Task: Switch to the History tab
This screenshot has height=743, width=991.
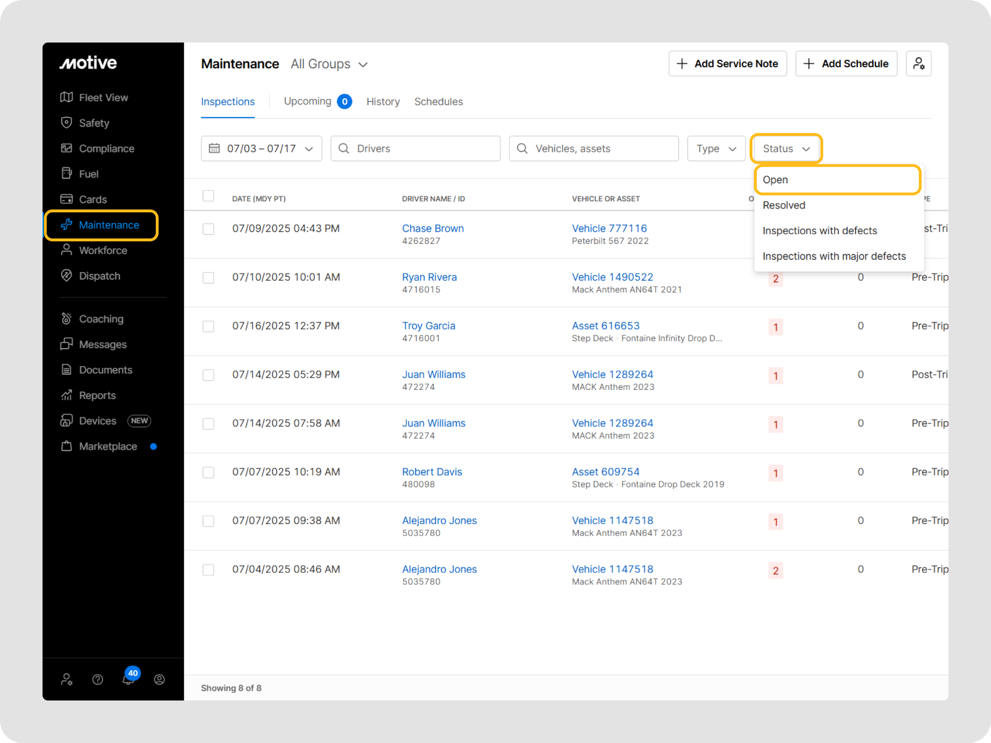Action: click(383, 102)
